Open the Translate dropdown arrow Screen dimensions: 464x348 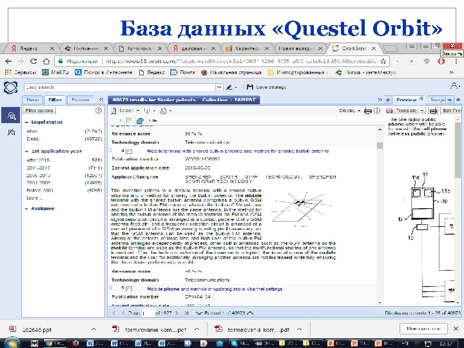tap(422, 111)
